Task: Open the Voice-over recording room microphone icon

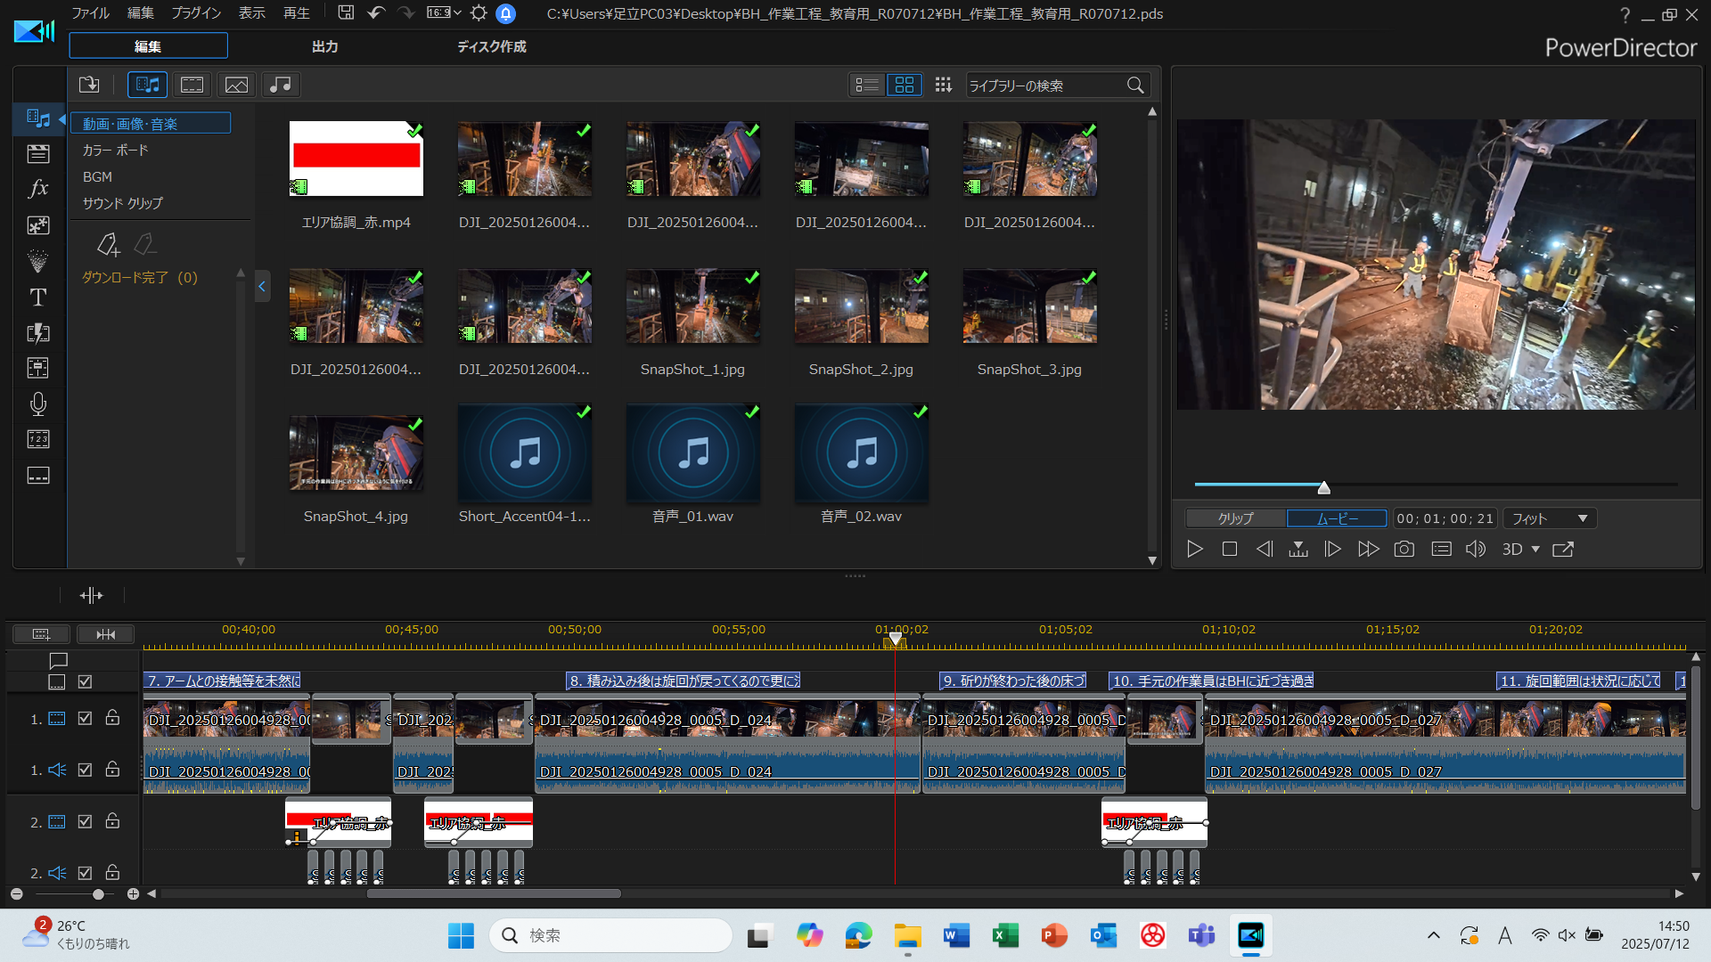Action: click(37, 404)
